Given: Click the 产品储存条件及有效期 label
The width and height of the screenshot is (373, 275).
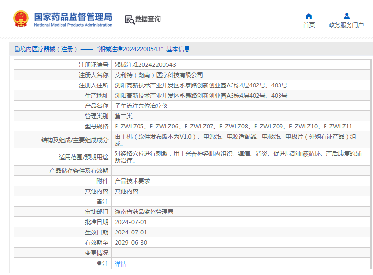Looking at the screenshot, I should pos(79,171).
